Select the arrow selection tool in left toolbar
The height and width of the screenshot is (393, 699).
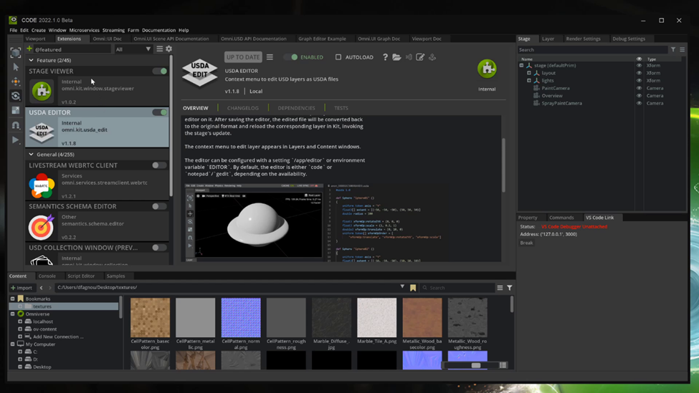coord(16,67)
